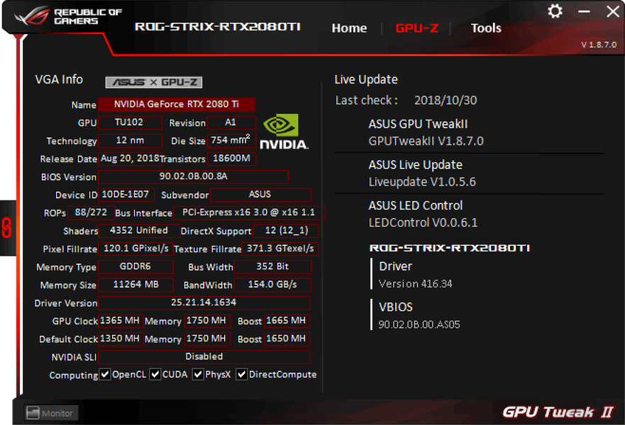
Task: Close the GPU Tweak window
Action: (x=613, y=11)
